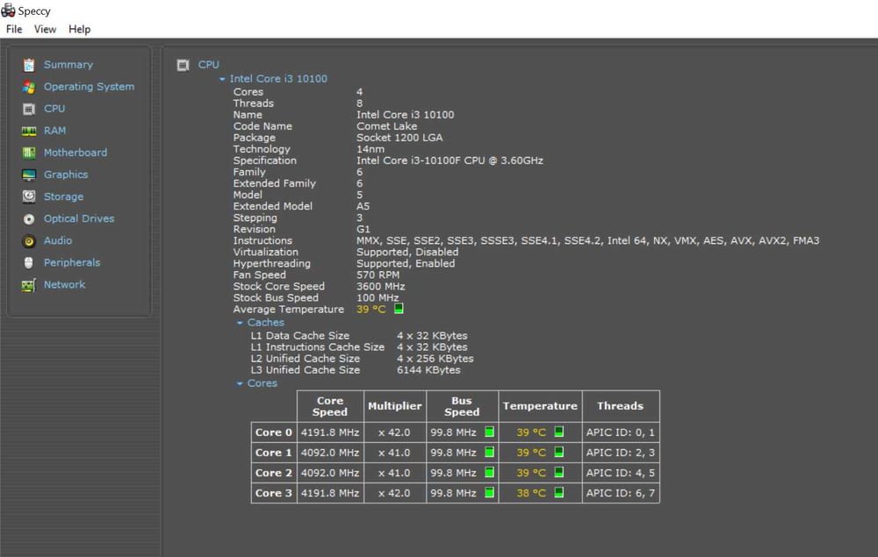Click the Core 0 4191.8 MHz speed cell
Viewport: 878px width, 557px height.
pos(330,432)
